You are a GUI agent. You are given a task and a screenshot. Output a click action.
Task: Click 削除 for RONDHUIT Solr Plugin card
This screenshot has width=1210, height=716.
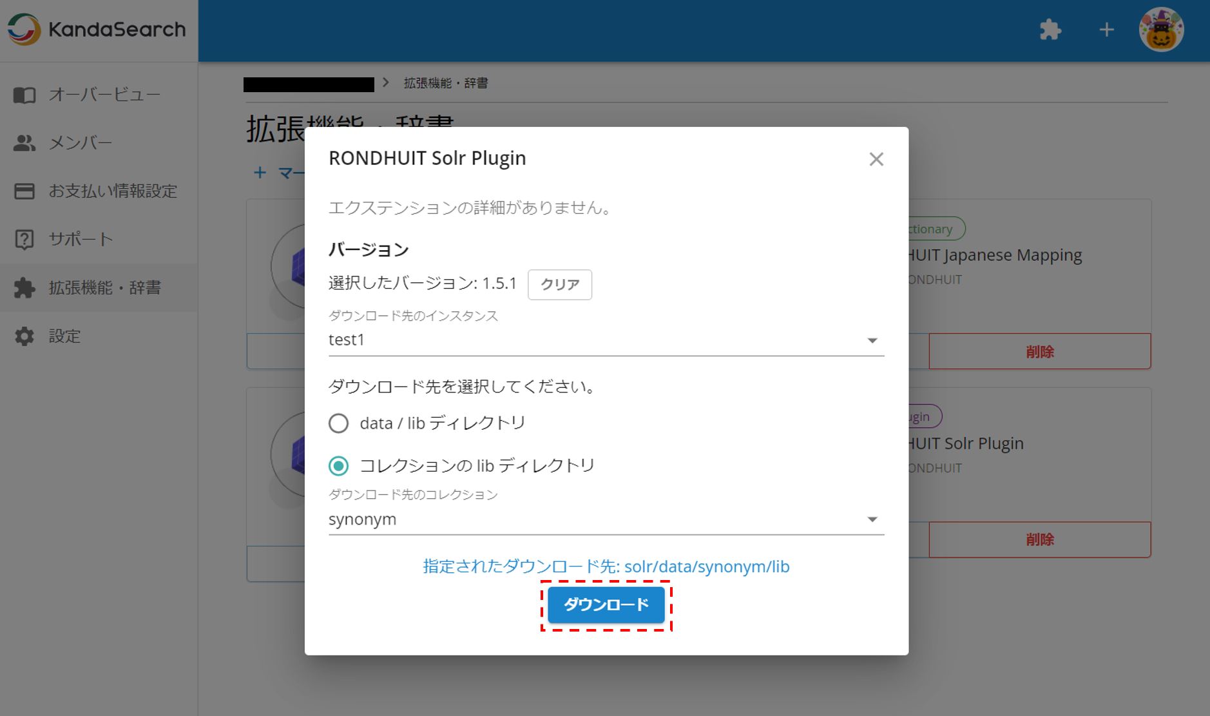click(1039, 539)
